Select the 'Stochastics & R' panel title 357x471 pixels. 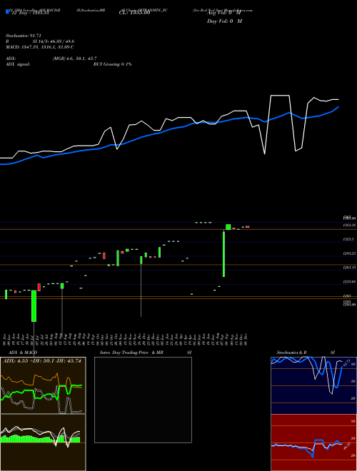[292, 353]
